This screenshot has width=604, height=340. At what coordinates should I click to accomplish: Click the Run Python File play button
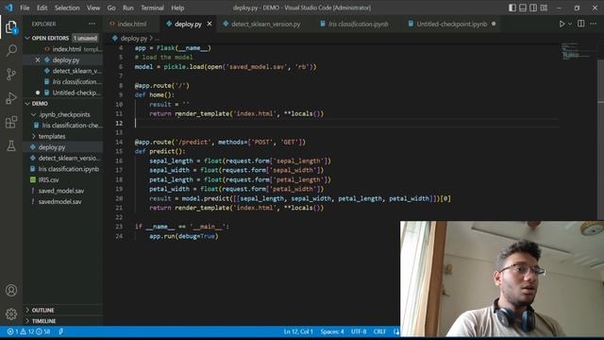point(562,24)
